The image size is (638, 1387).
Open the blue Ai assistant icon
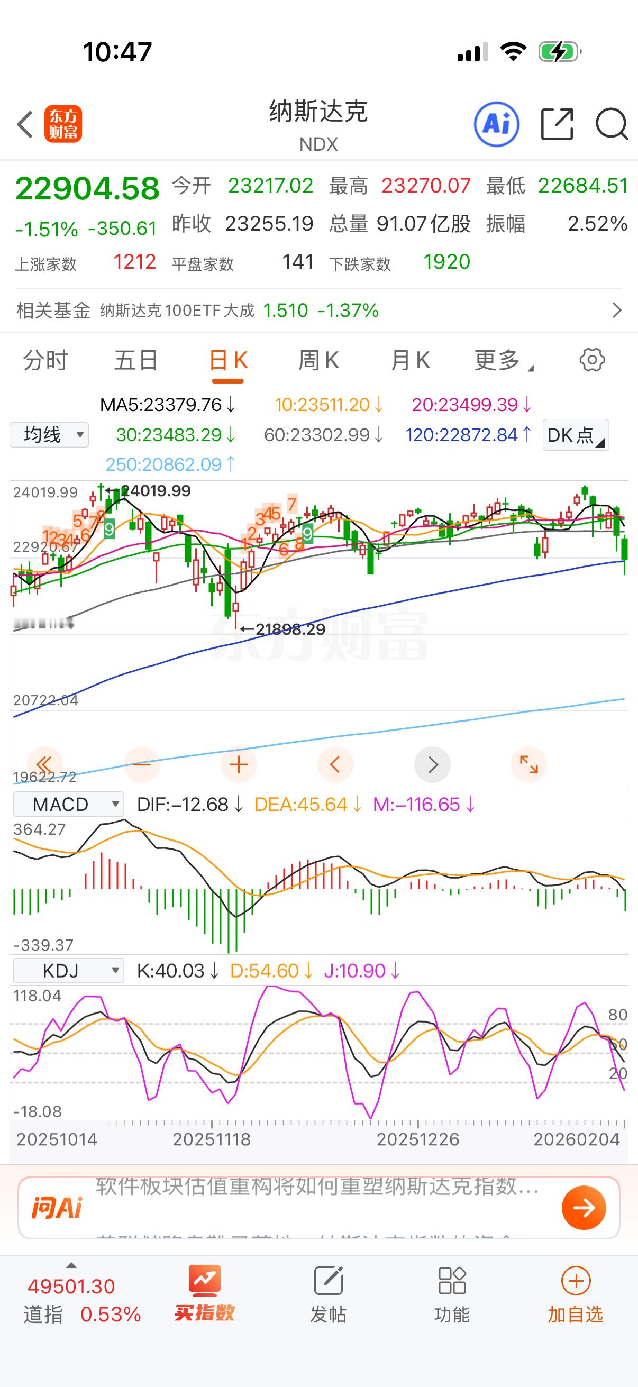point(496,124)
